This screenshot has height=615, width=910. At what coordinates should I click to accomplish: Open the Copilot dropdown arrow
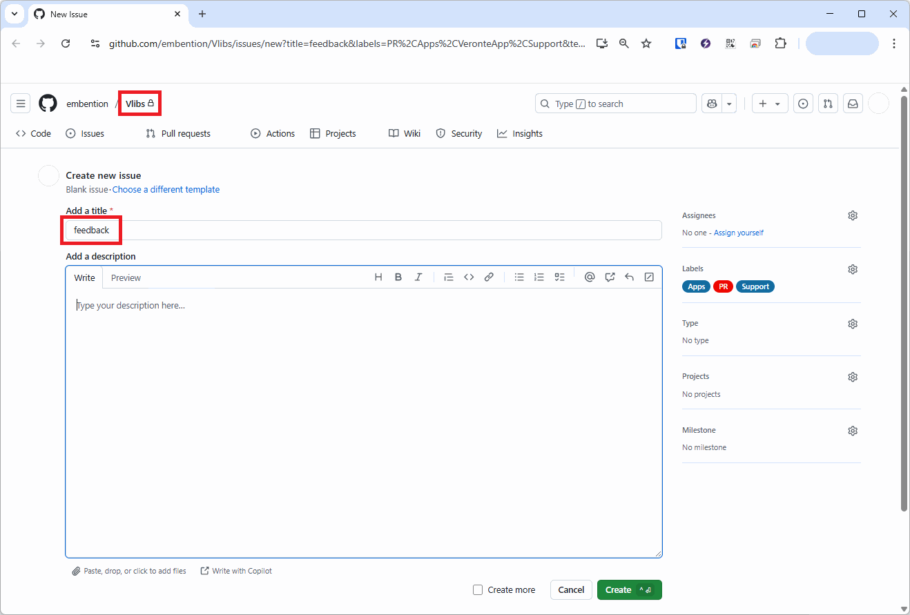pyautogui.click(x=730, y=104)
